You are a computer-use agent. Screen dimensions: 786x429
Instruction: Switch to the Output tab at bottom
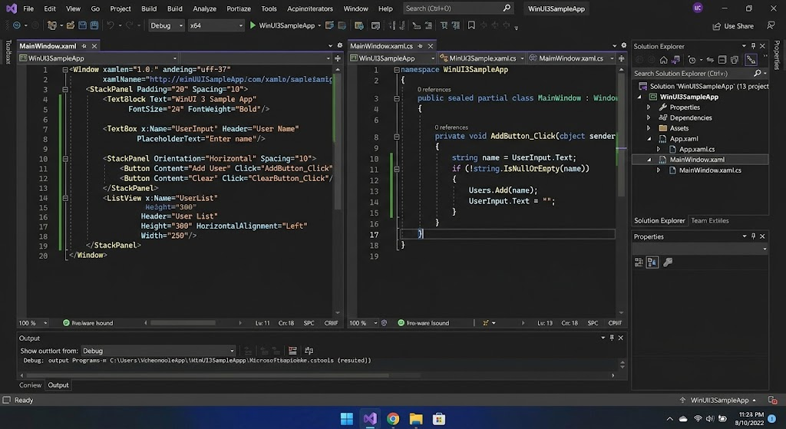click(x=58, y=385)
